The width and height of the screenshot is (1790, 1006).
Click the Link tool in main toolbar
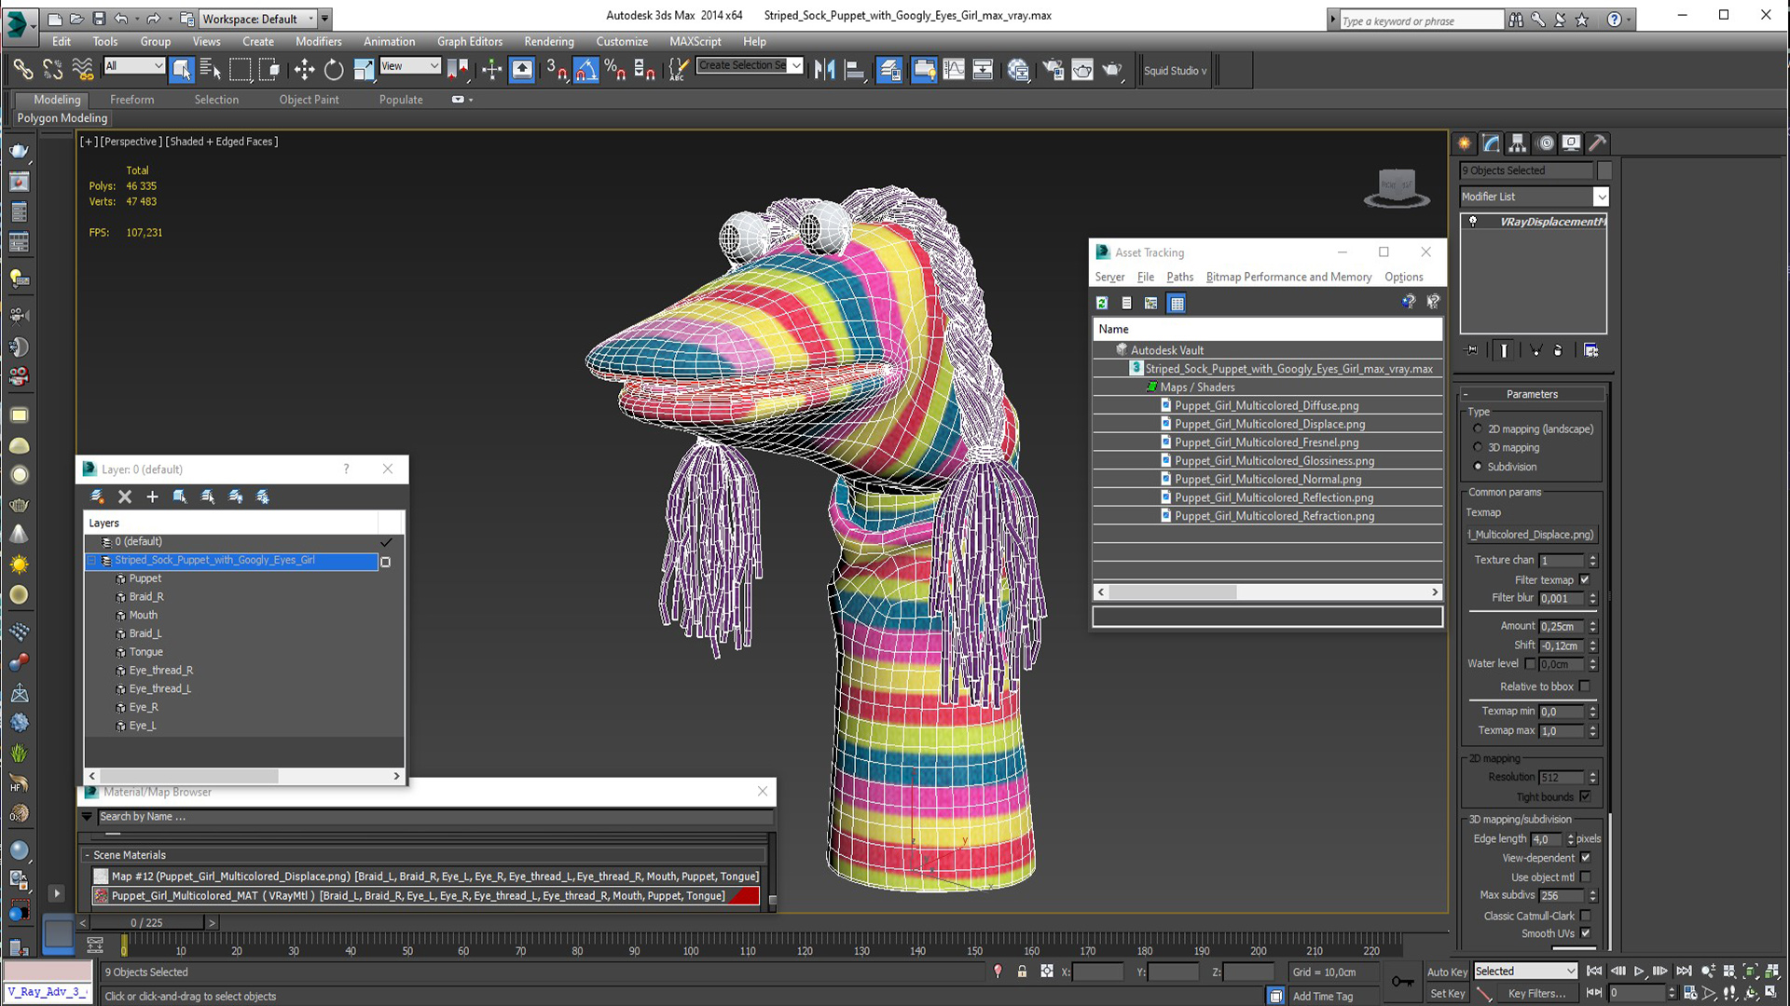pos(22,70)
